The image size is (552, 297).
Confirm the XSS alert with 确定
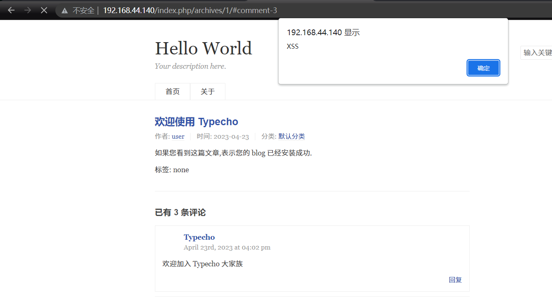[484, 68]
